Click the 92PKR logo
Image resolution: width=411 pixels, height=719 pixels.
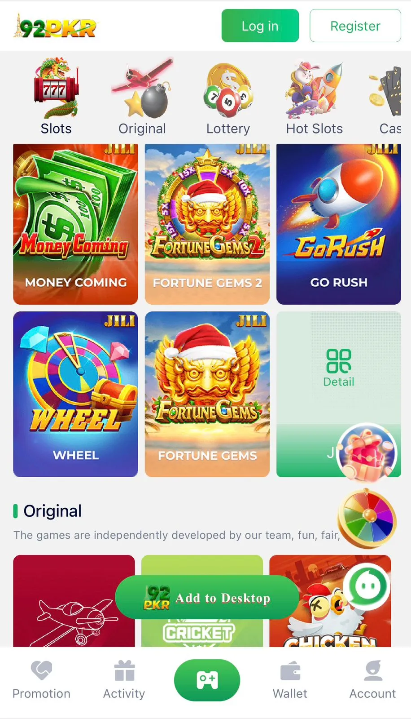pos(55,27)
